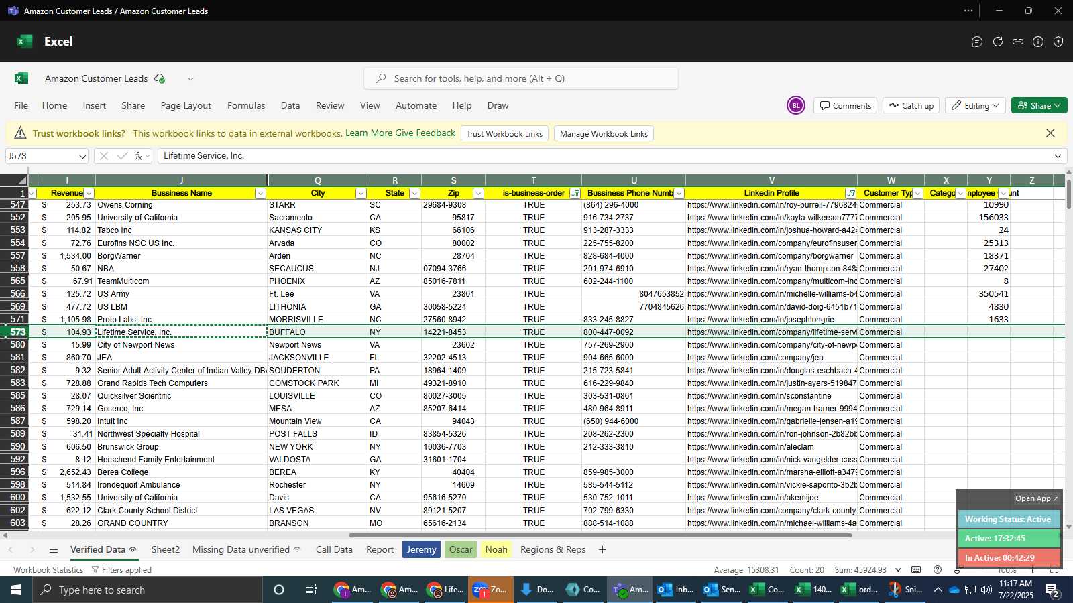Image resolution: width=1073 pixels, height=603 pixels.
Task: Open the City column filter dropdown
Action: pyautogui.click(x=361, y=194)
